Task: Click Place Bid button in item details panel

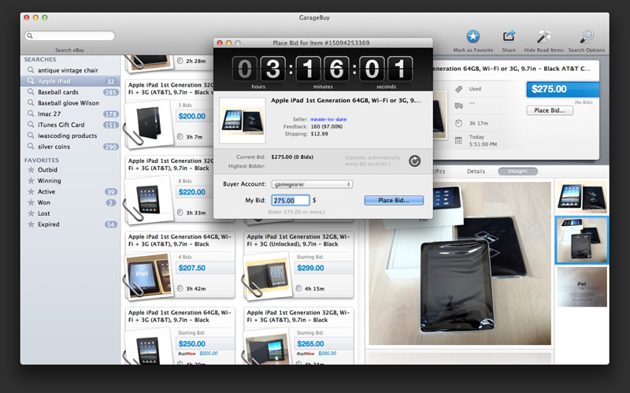Action: (550, 110)
